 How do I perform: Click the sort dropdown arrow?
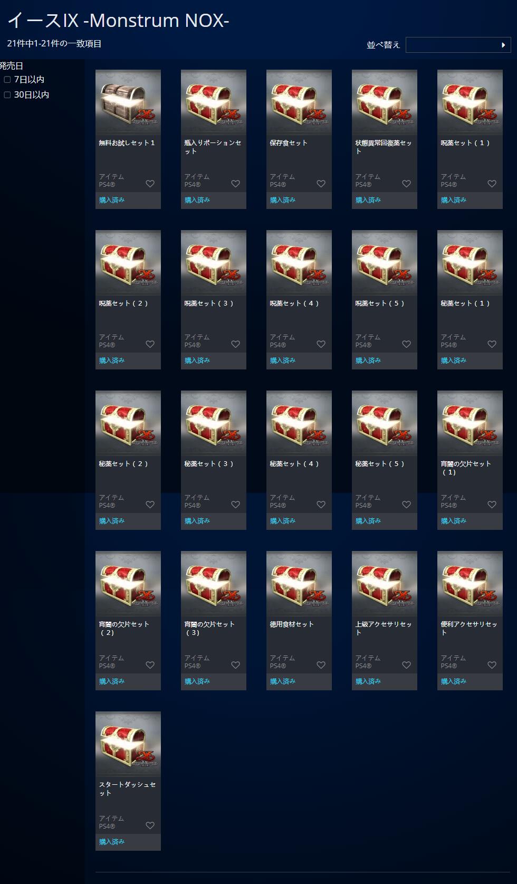pos(503,45)
